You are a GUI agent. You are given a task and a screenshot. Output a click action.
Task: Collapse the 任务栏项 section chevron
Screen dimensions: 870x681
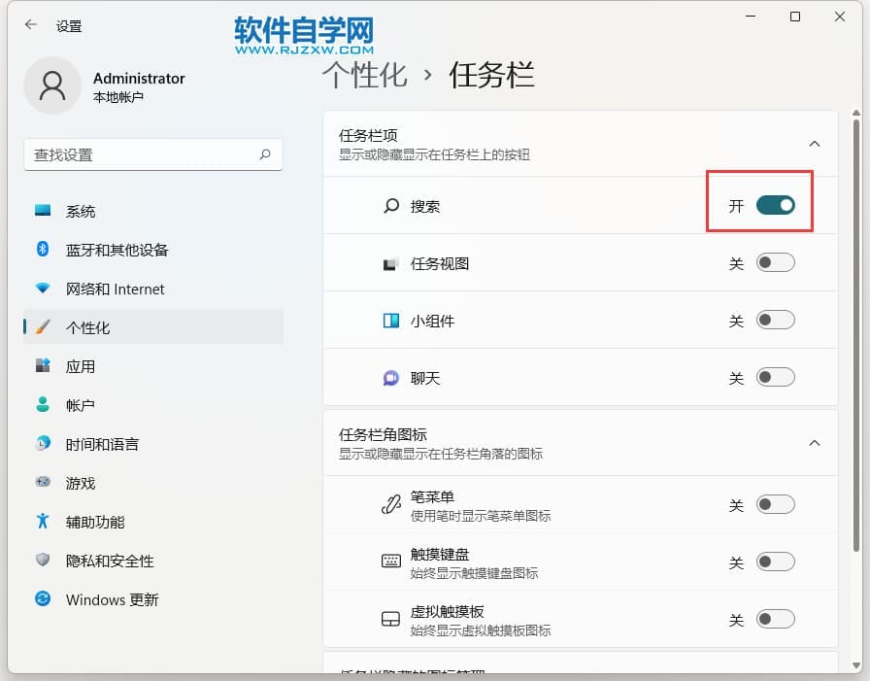click(814, 144)
